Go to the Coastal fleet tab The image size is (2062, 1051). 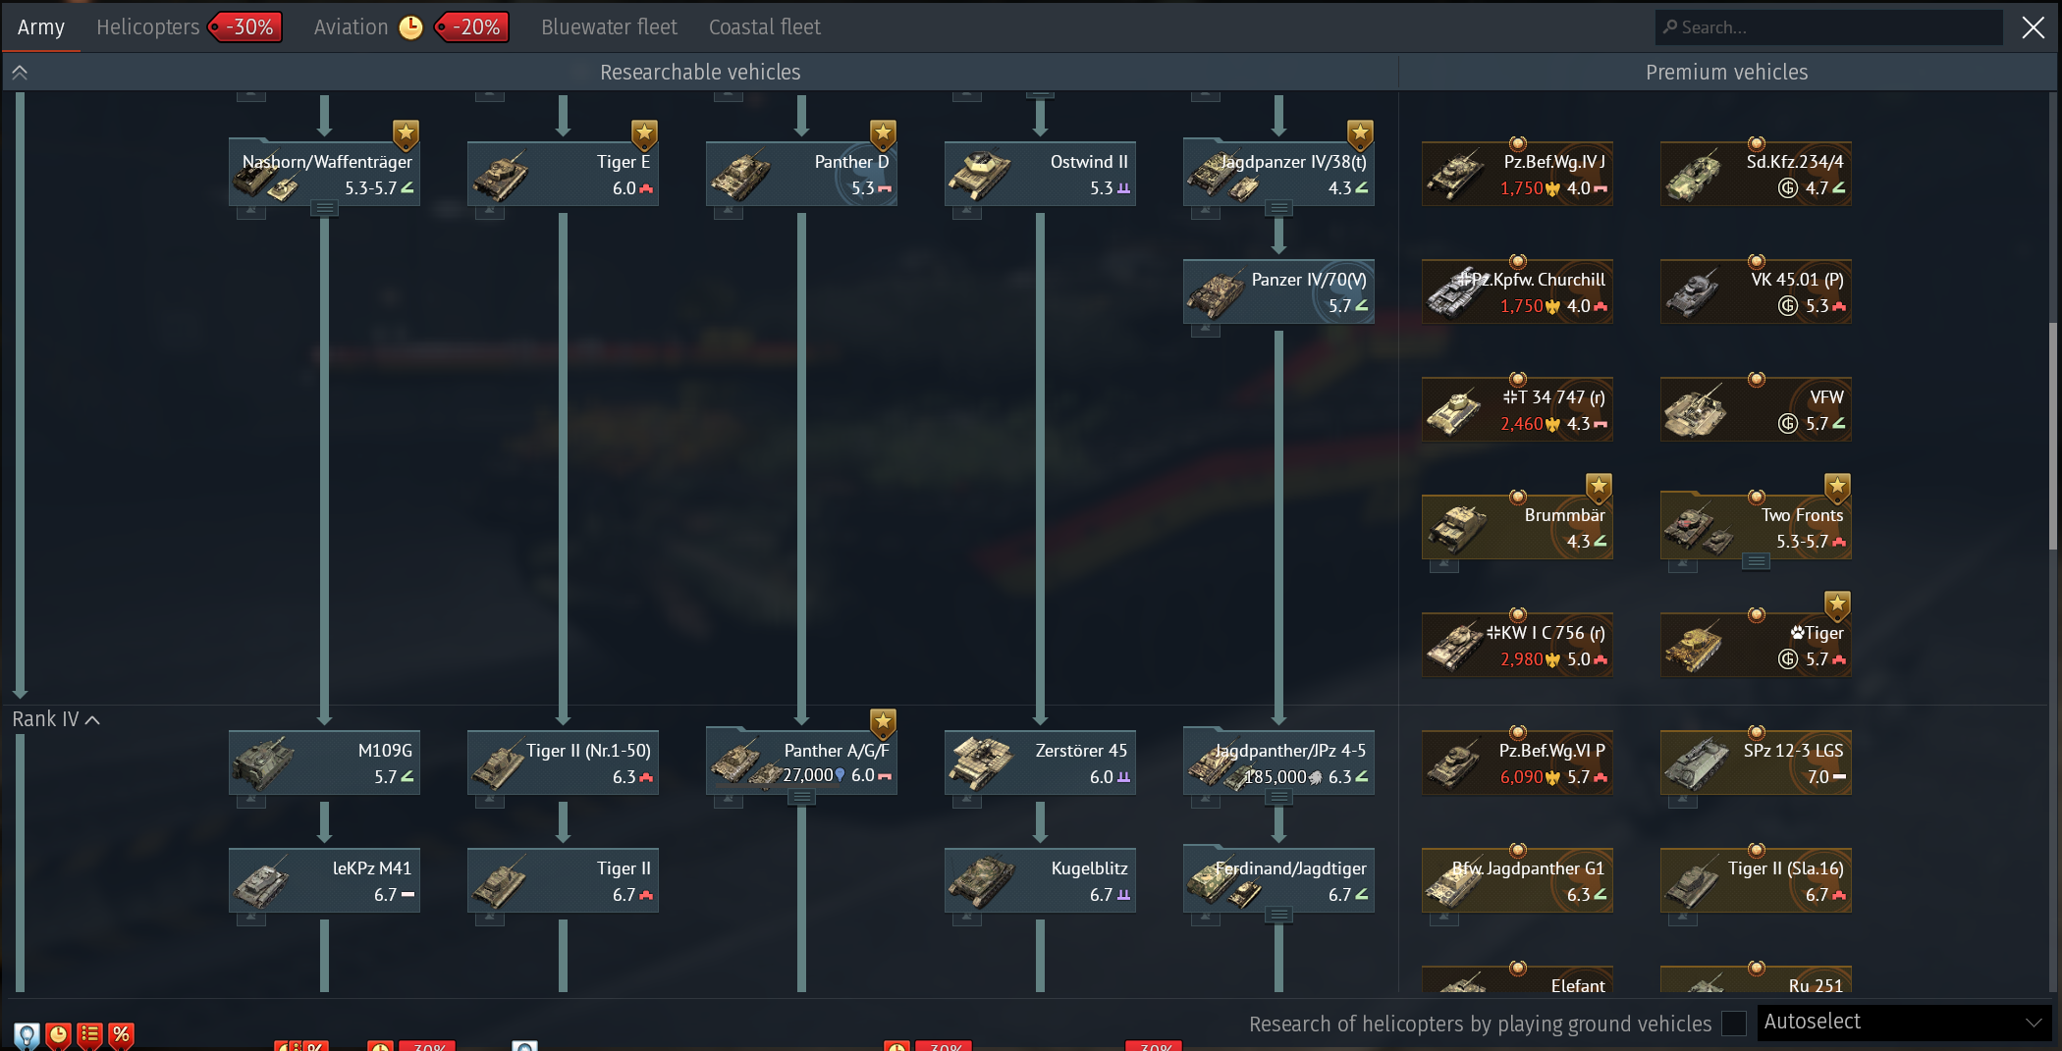pyautogui.click(x=765, y=27)
